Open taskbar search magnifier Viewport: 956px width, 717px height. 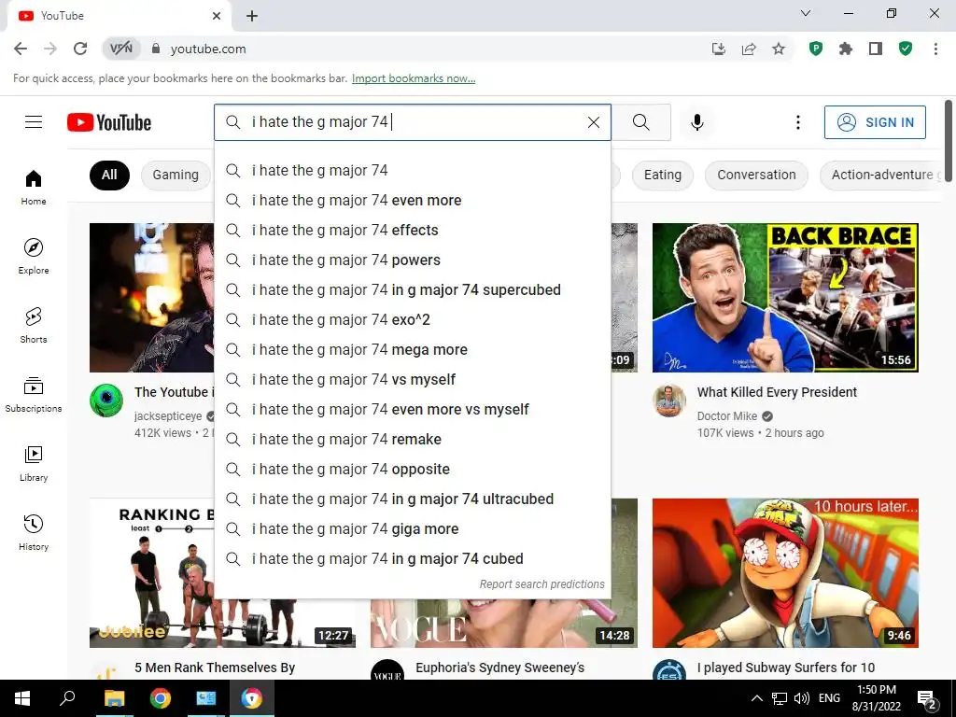click(67, 698)
